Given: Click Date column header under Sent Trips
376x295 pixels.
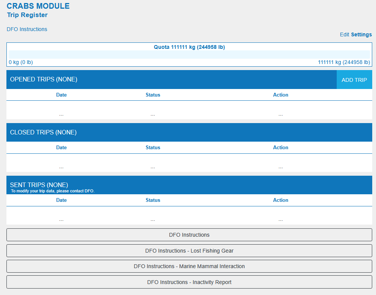Looking at the screenshot, I should click(61, 200).
